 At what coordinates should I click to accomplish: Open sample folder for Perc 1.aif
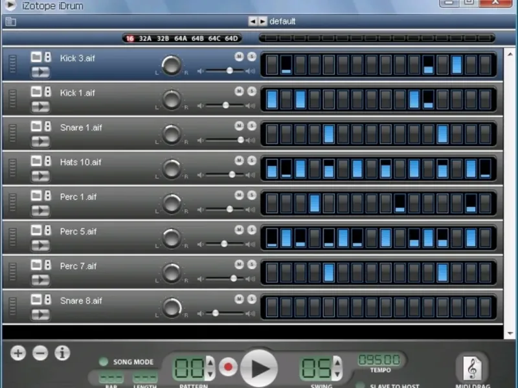coord(36,195)
